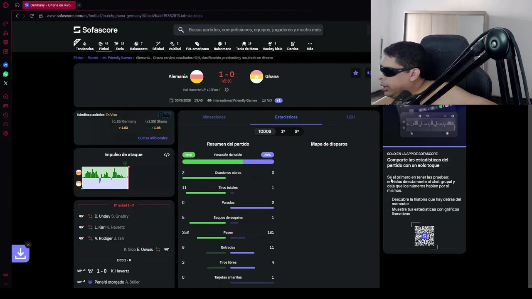Open Opera sidebar settings gear
Screen dimensions: 532x299
click(6, 133)
